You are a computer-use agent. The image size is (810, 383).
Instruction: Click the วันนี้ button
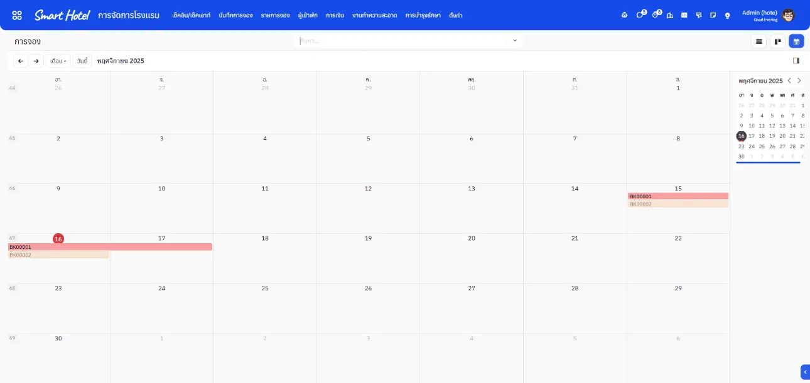tap(82, 61)
